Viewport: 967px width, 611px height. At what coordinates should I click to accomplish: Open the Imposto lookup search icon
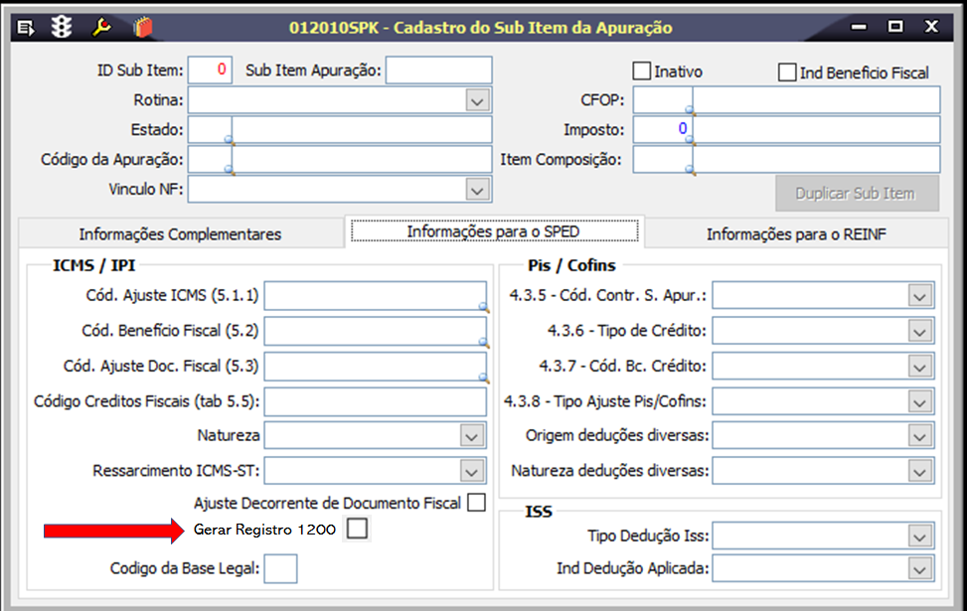(690, 140)
